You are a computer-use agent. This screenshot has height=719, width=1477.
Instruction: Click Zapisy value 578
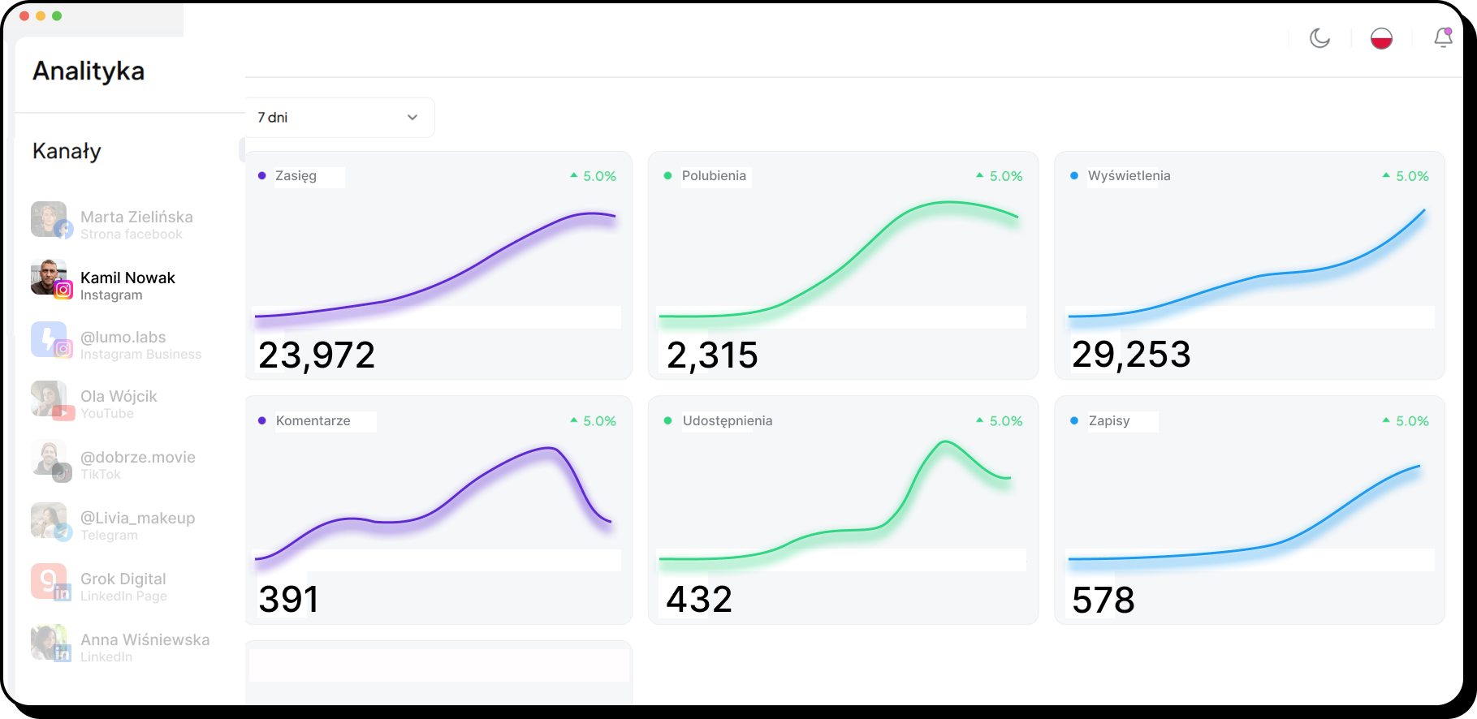pyautogui.click(x=1103, y=601)
